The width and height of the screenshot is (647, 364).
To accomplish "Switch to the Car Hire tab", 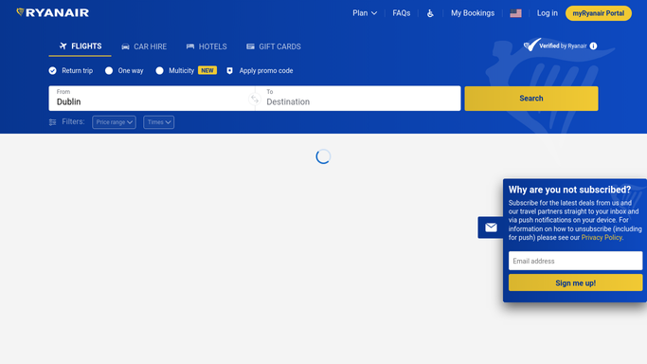I will [x=144, y=46].
